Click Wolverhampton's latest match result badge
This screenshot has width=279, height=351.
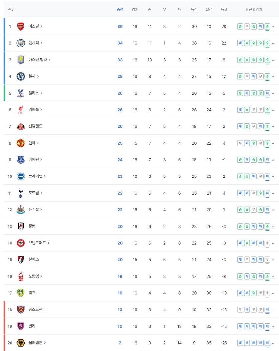pyautogui.click(x=267, y=343)
